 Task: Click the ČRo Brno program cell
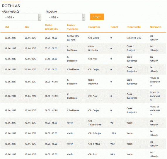(93, 154)
